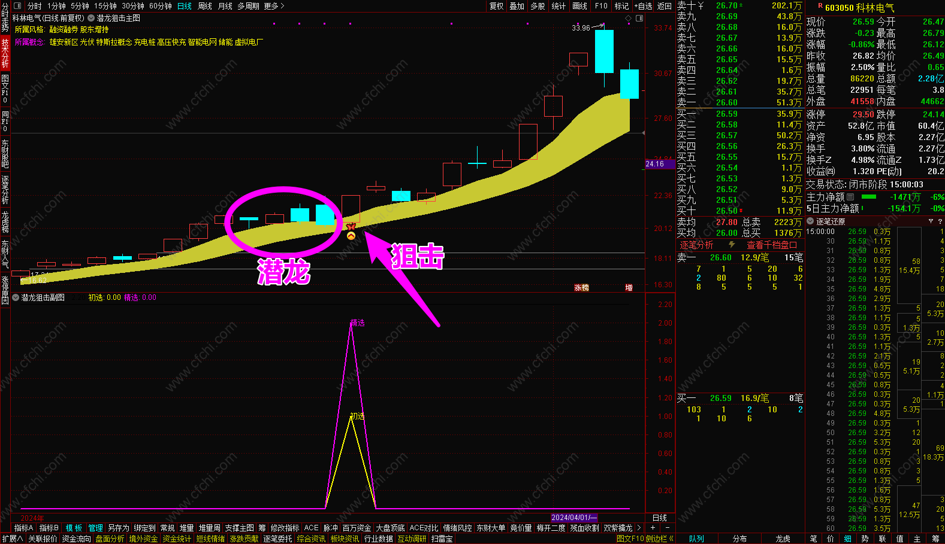Click the 模板 template button
The image size is (945, 544).
(x=74, y=528)
